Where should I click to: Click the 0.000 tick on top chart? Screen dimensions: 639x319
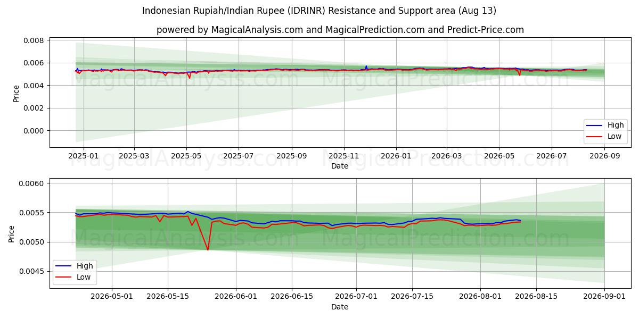pos(33,131)
